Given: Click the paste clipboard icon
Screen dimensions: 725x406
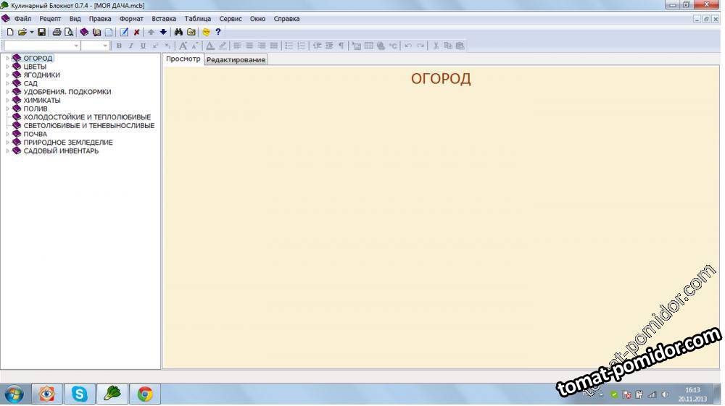Looking at the screenshot, I should pos(460,46).
